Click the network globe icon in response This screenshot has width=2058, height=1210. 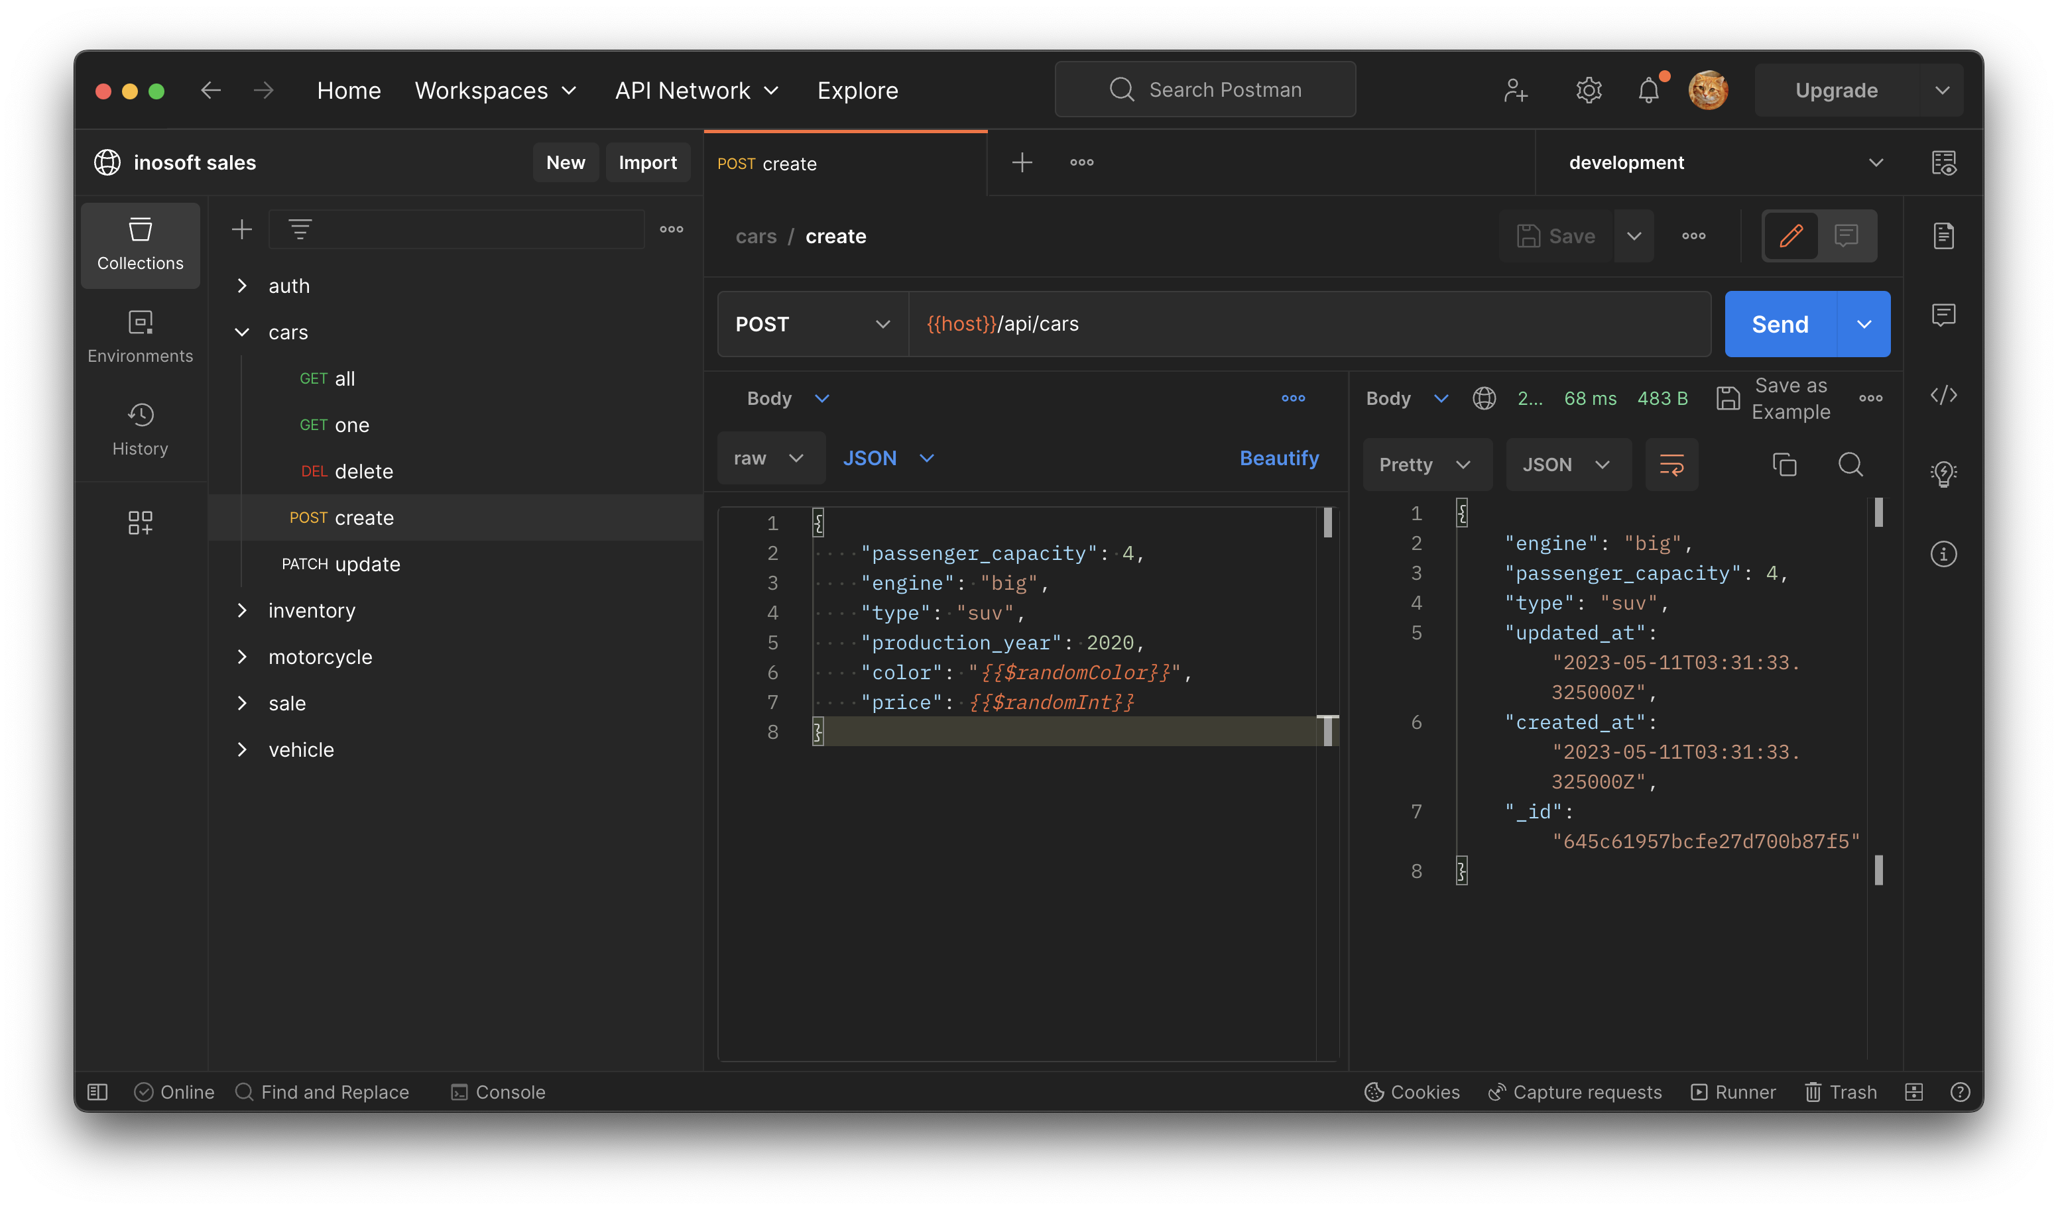tap(1484, 398)
